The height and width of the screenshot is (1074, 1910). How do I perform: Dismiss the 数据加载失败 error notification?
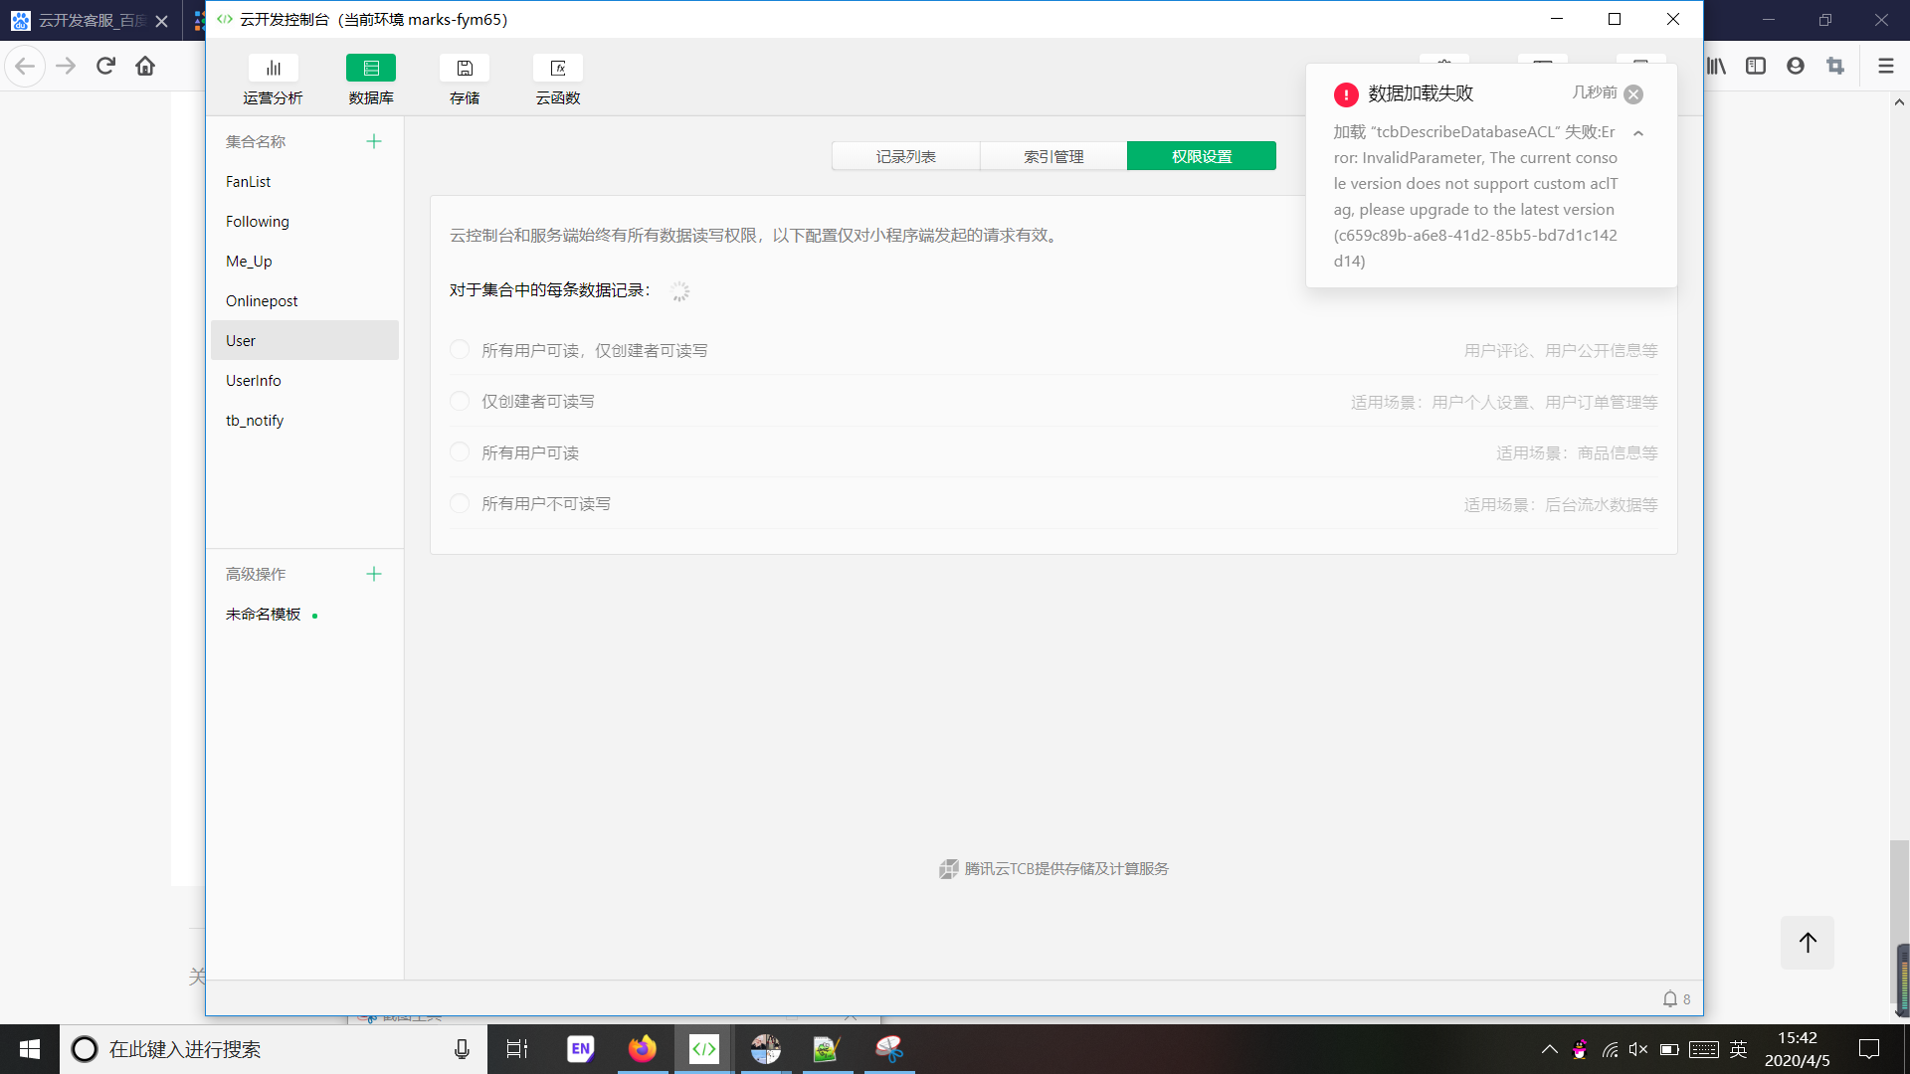pos(1633,93)
